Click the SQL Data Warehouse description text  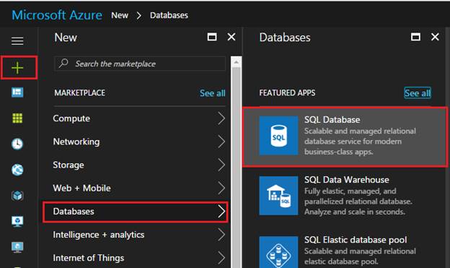(358, 202)
